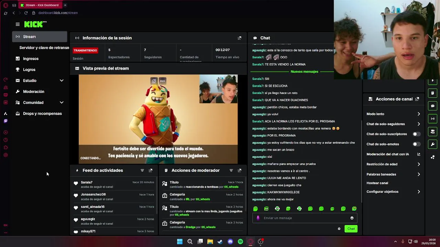This screenshot has width=440, height=247.
Task: Click titi_wheels link in Dredge category entry
Action: [208, 227]
